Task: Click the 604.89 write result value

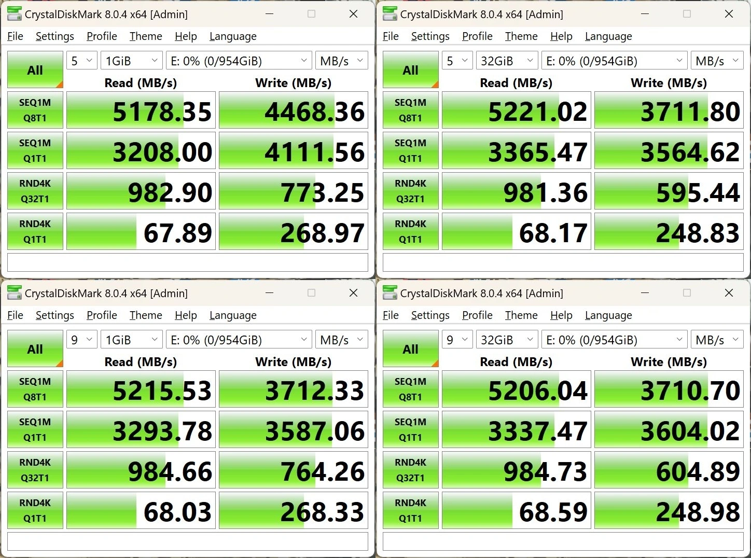Action: point(698,471)
